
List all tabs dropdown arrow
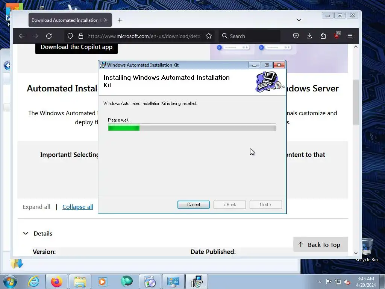coord(299,20)
